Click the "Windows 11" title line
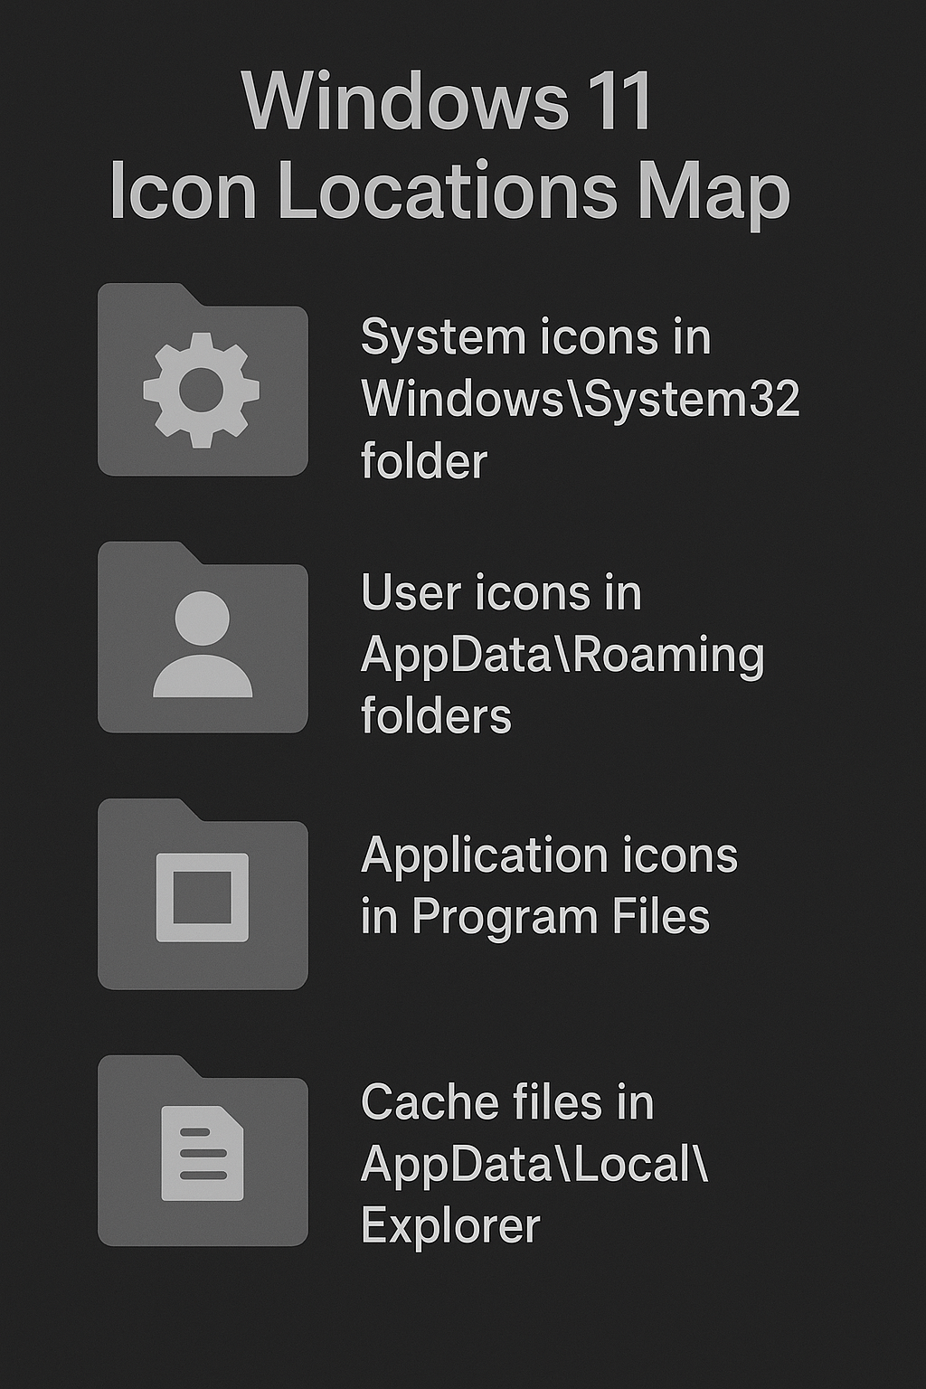 (x=448, y=101)
